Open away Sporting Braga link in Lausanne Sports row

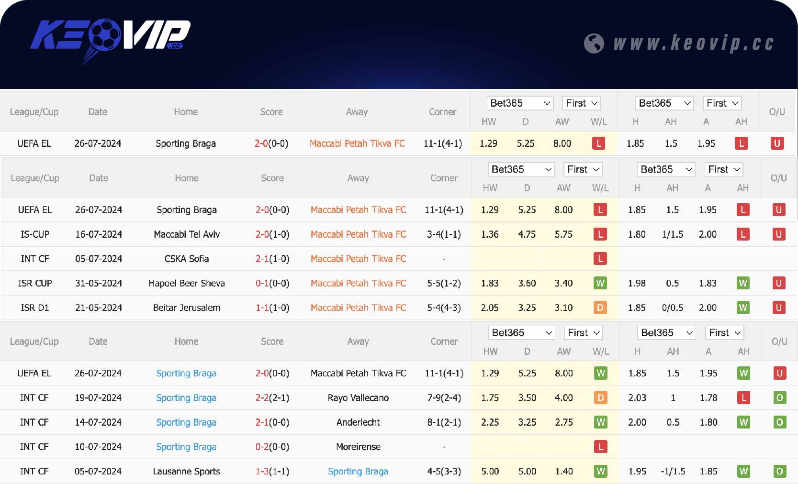tap(358, 472)
